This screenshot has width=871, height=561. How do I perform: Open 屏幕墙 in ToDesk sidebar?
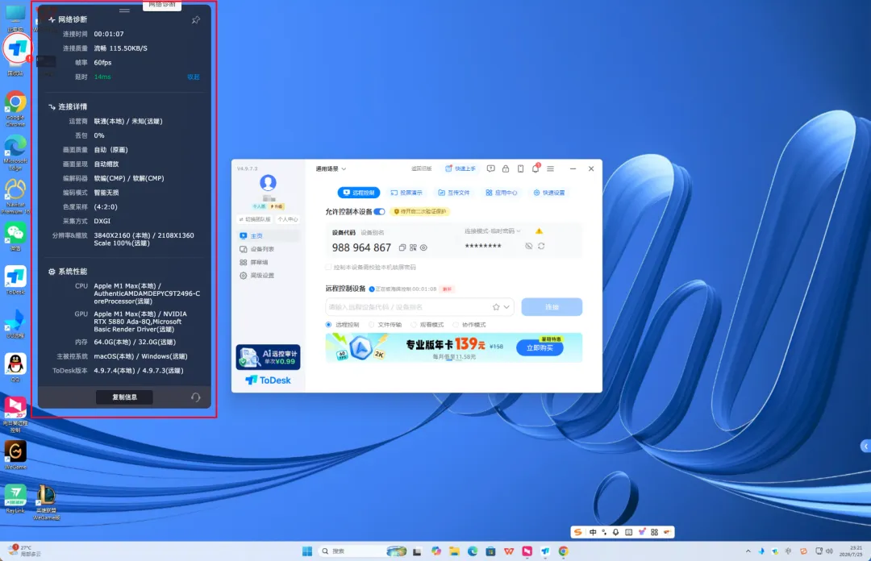pyautogui.click(x=269, y=262)
